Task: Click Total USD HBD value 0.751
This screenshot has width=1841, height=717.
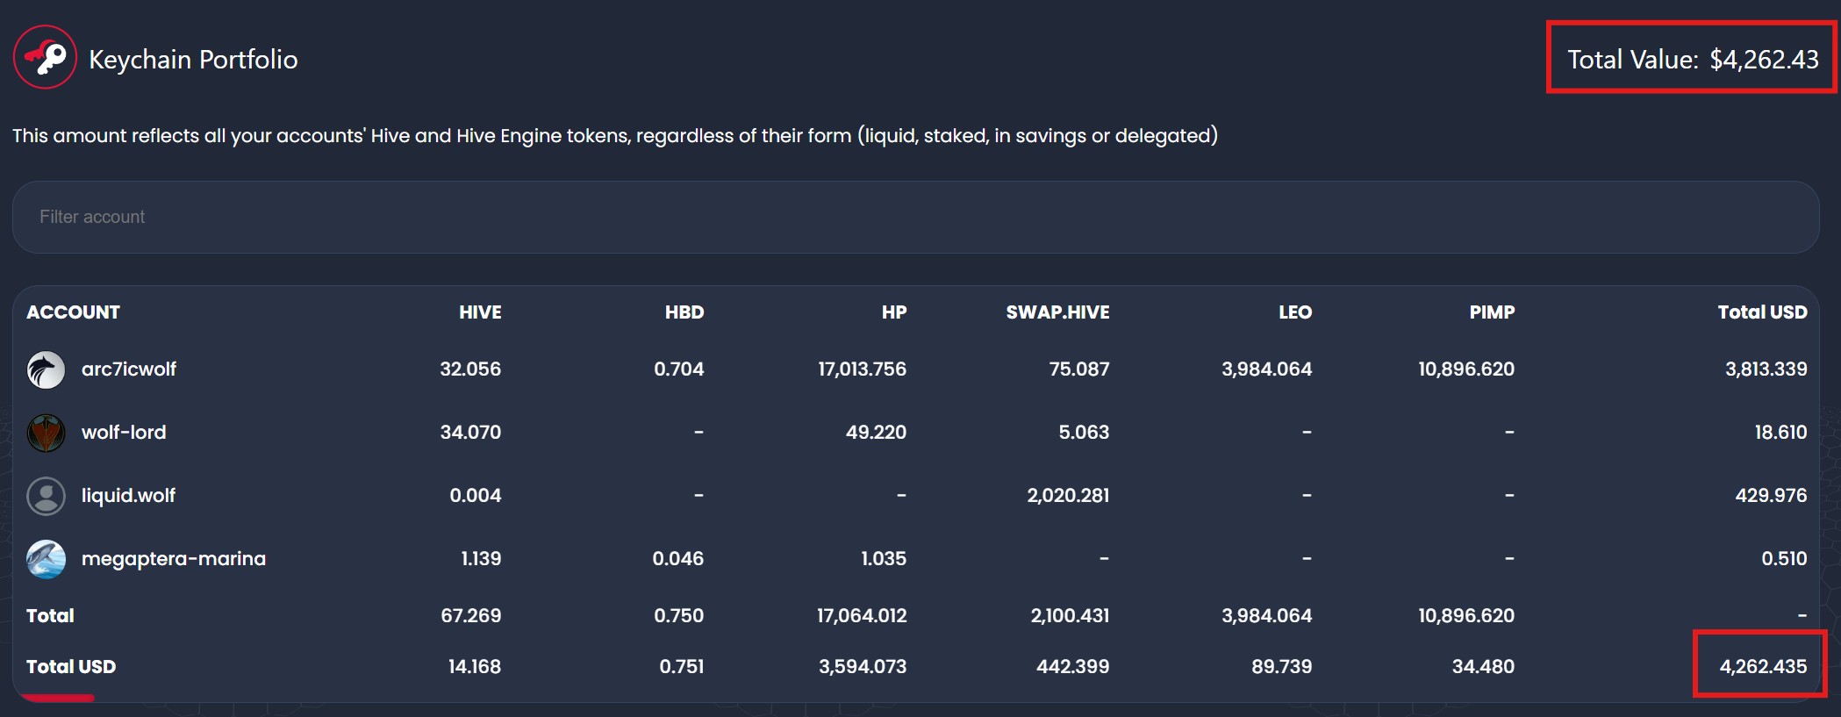Action: tap(682, 667)
